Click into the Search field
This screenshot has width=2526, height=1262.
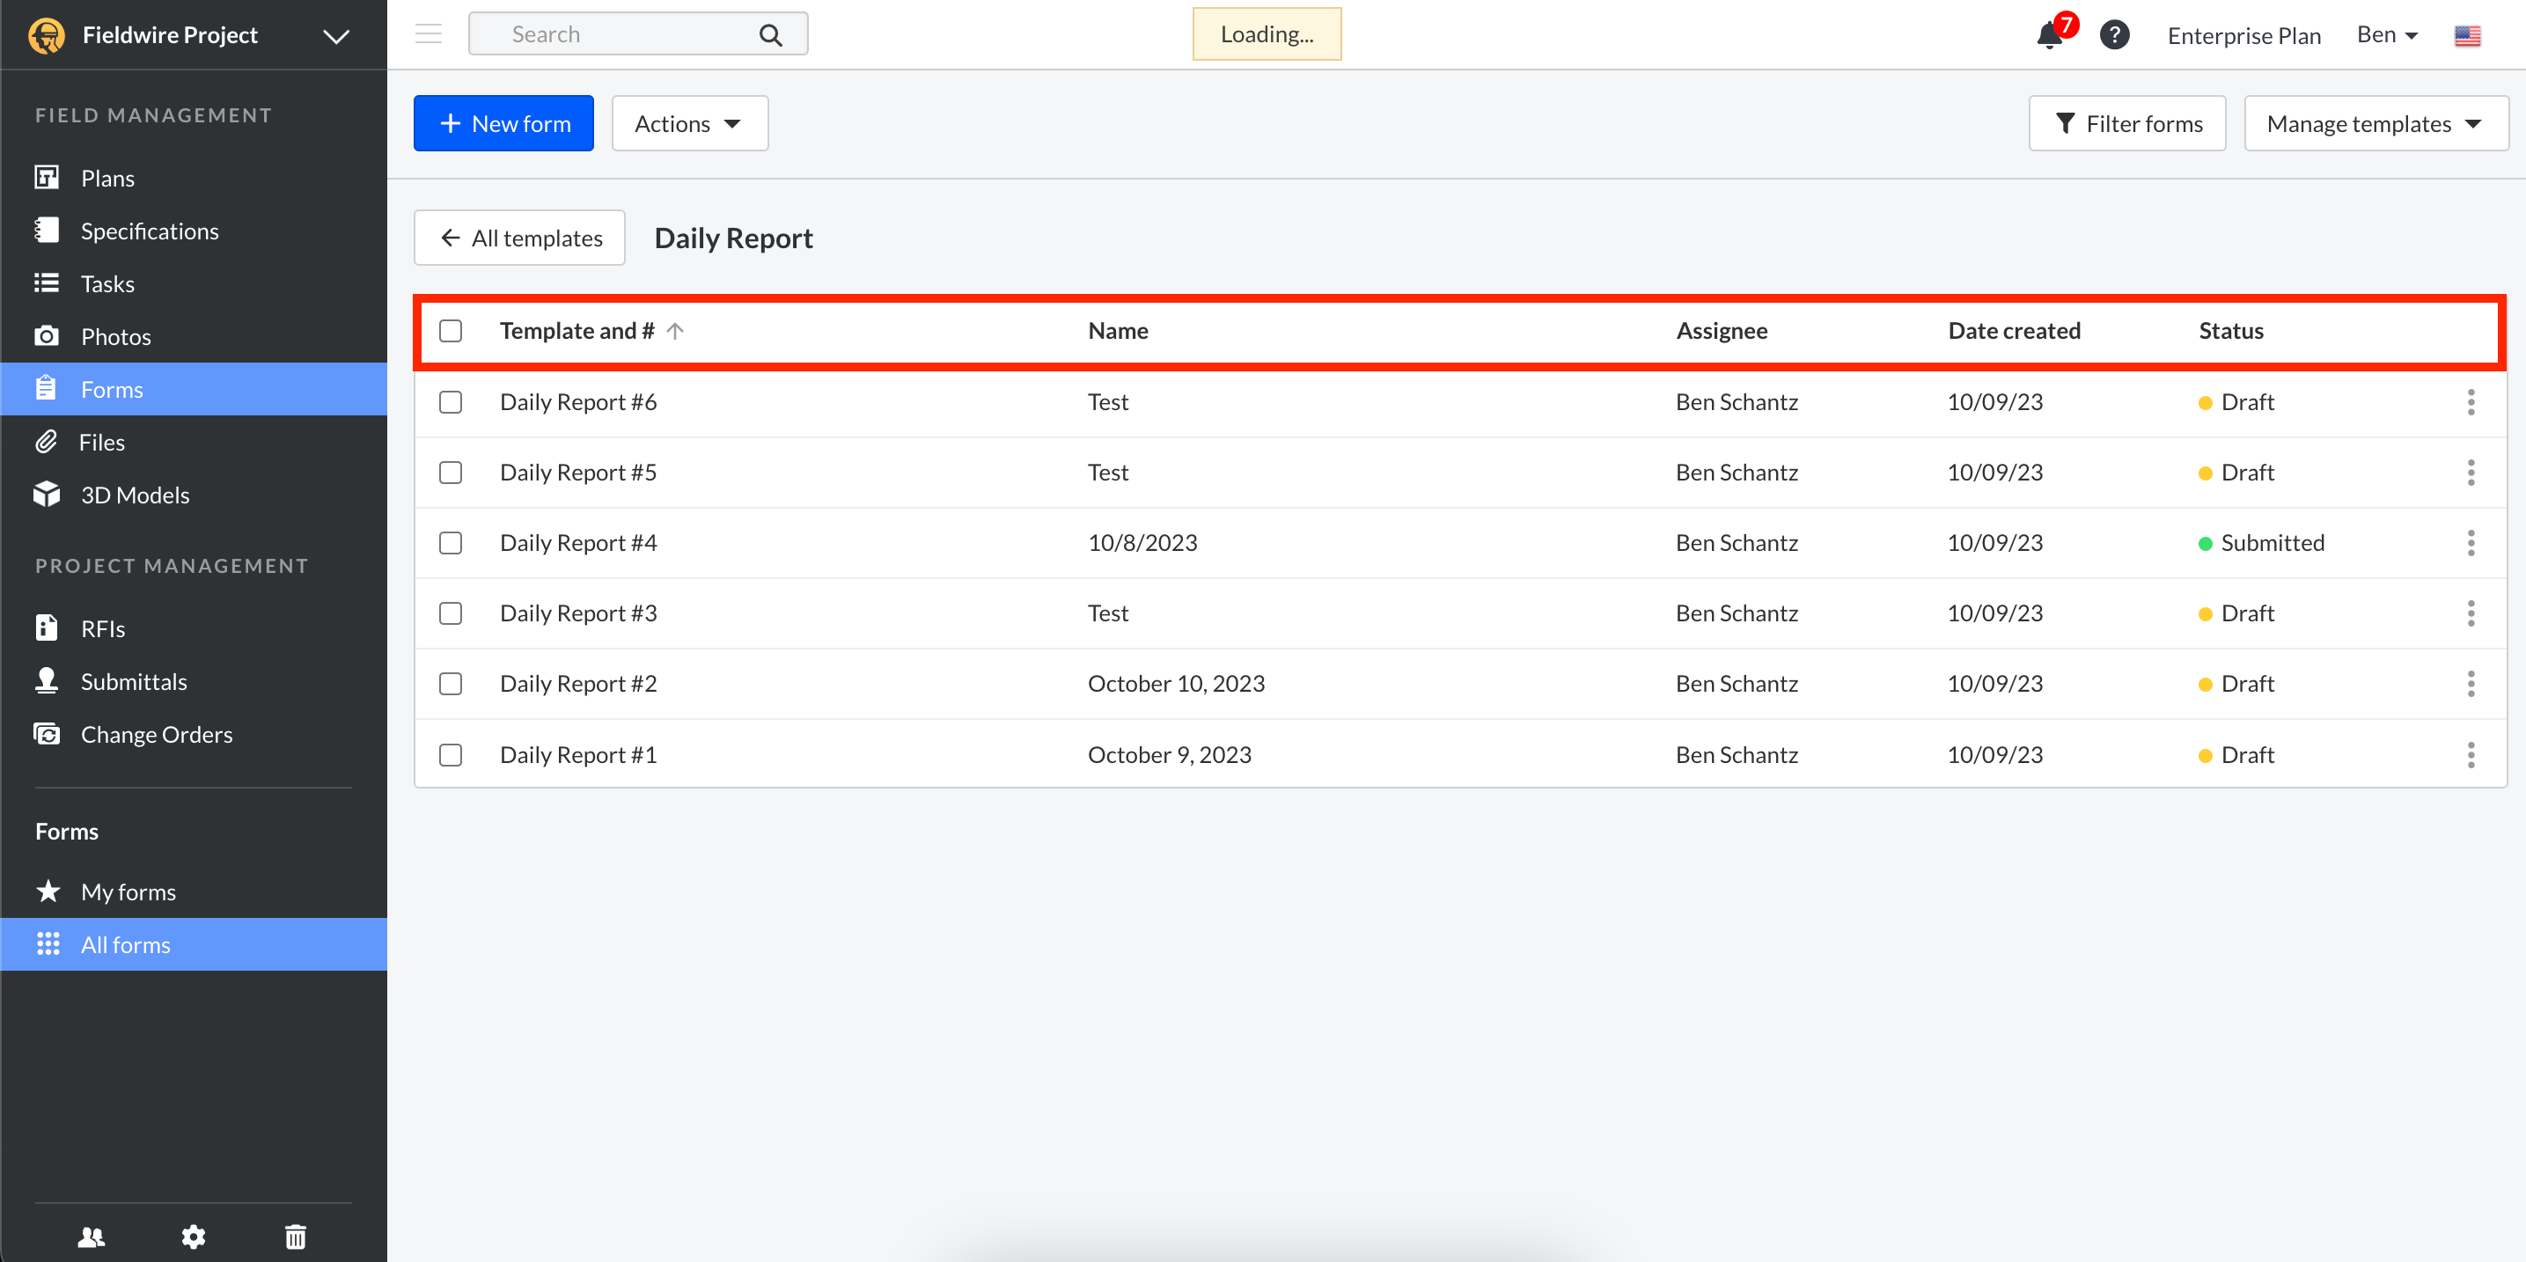[618, 34]
